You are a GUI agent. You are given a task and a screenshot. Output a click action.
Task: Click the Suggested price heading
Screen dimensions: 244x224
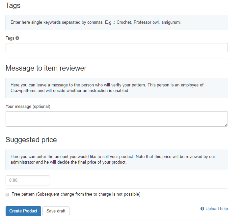pyautogui.click(x=31, y=140)
